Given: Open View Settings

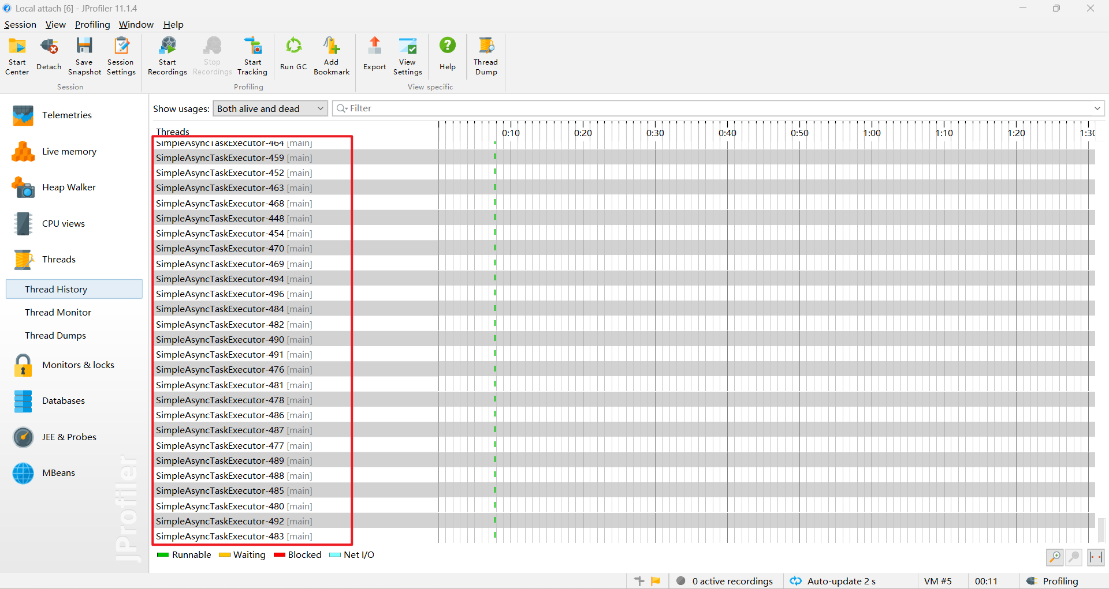Looking at the screenshot, I should coord(408,56).
